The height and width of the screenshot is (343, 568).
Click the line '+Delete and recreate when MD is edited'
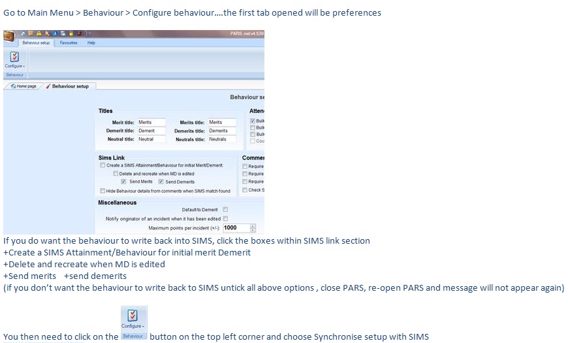(84, 265)
